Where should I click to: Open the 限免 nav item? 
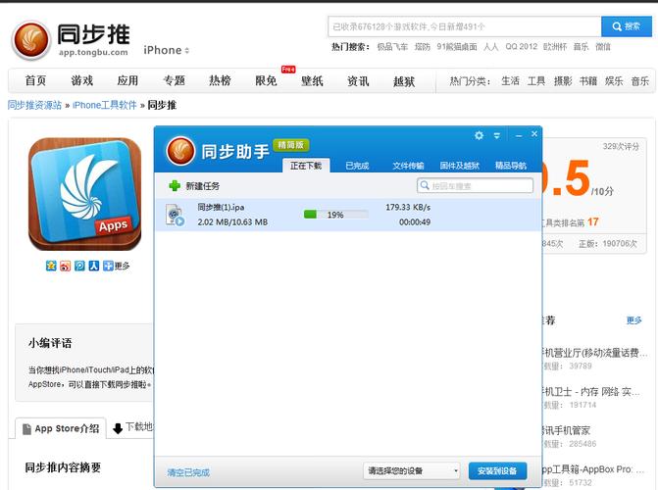pos(266,80)
